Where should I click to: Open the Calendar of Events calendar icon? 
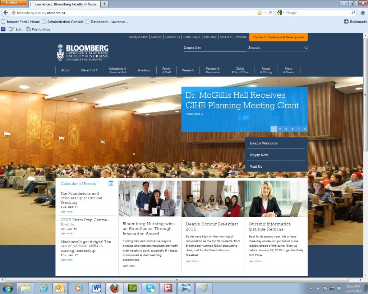[111, 183]
